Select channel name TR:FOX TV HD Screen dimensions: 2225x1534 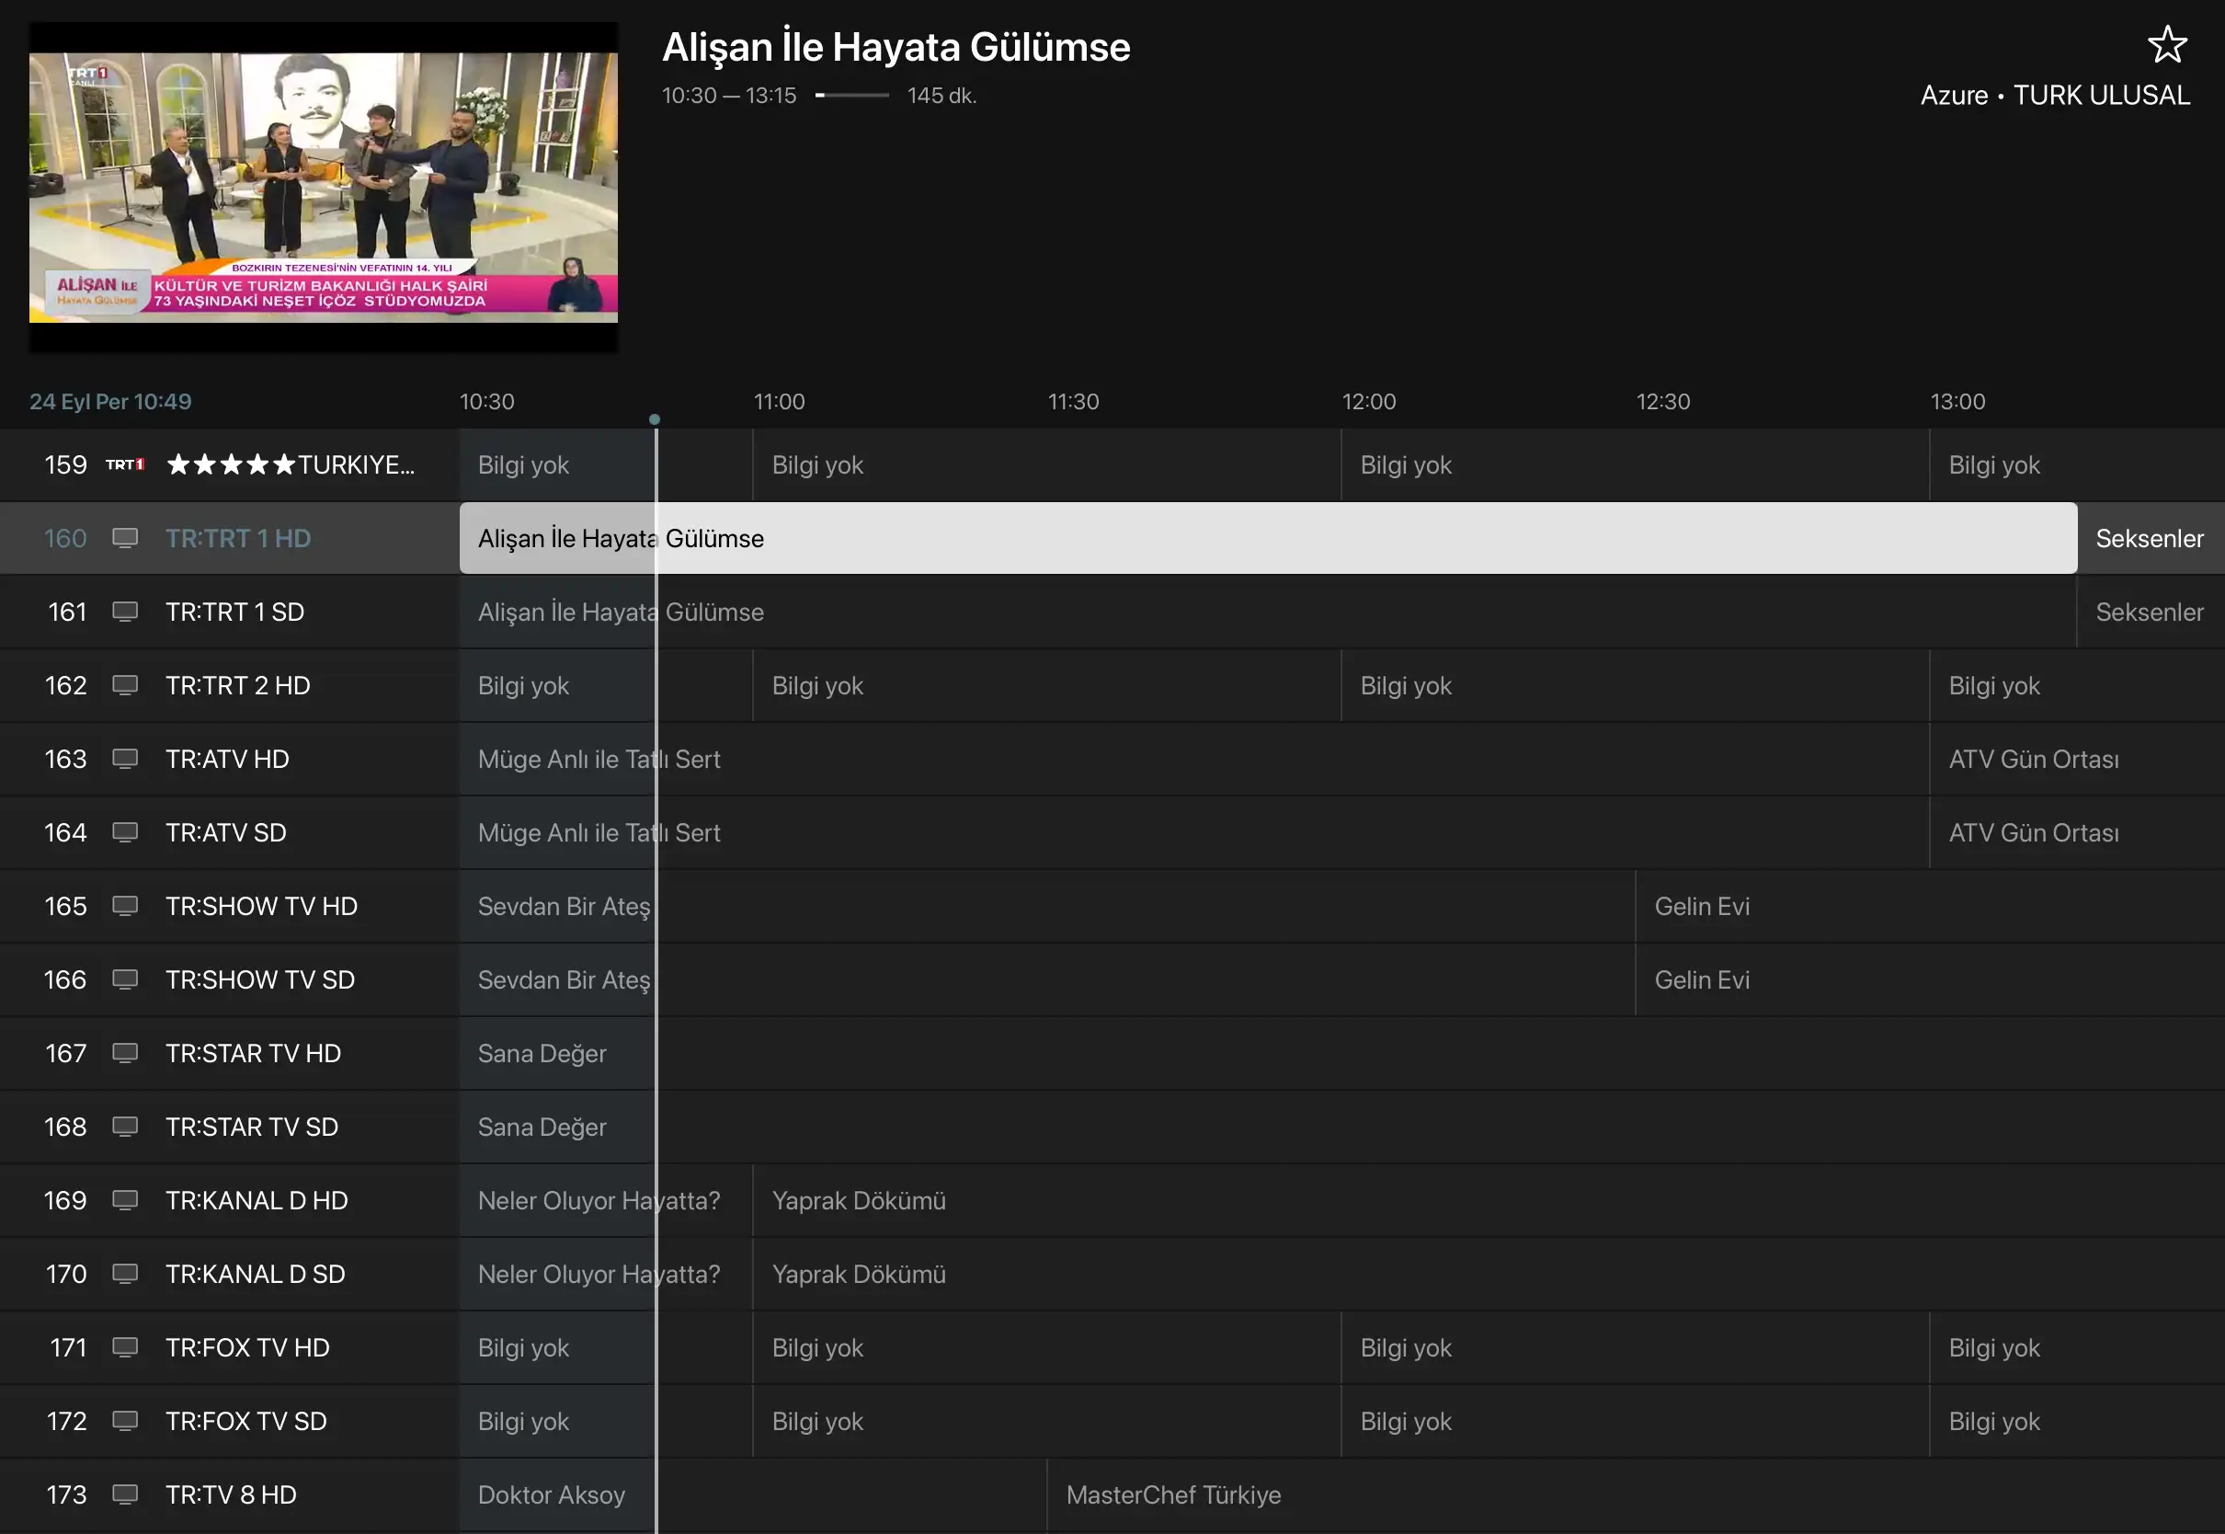pyautogui.click(x=247, y=1347)
